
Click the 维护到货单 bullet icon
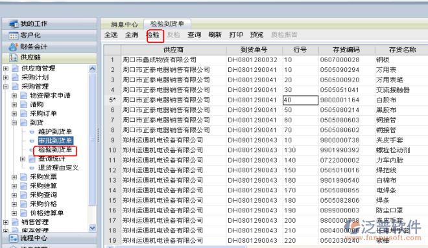click(x=32, y=132)
